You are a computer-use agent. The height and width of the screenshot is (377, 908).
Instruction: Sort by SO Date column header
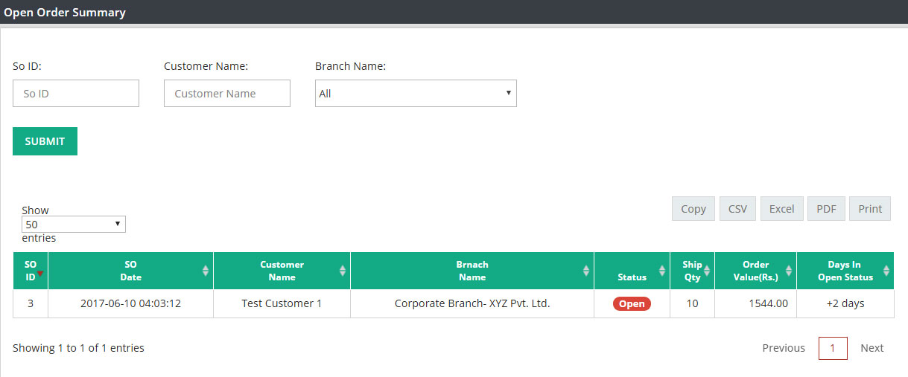point(131,271)
